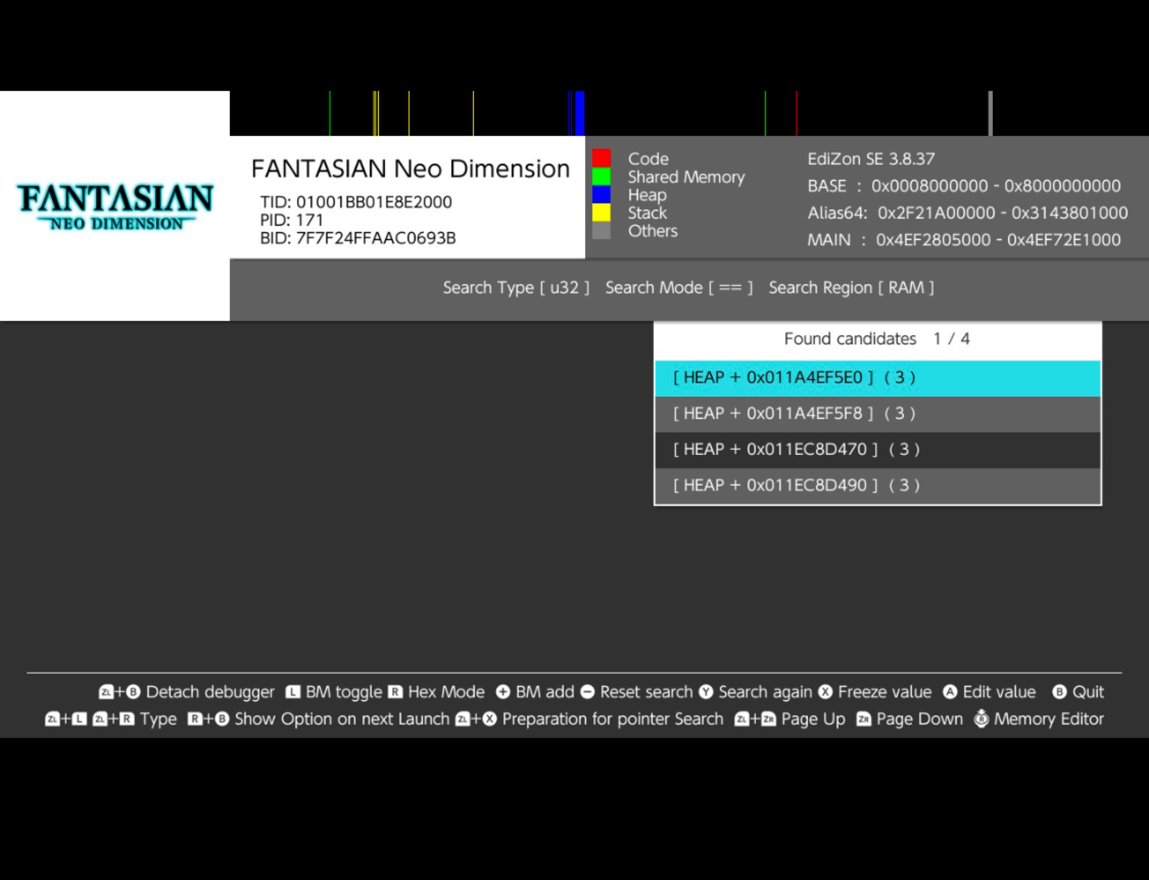The height and width of the screenshot is (880, 1149).
Task: Click the BASE address range text
Action: (964, 186)
